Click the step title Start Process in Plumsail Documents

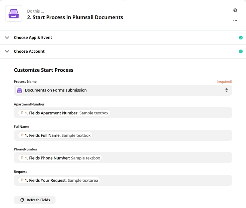coord(75,18)
